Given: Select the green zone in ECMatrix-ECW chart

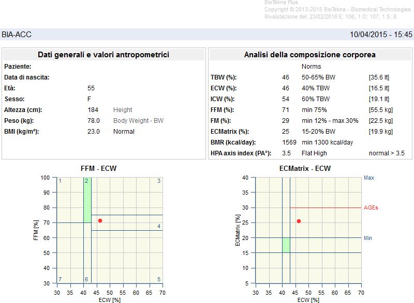Looking at the screenshot, I should (286, 245).
